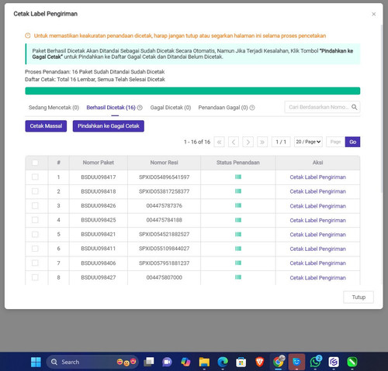388x371 pixels.
Task: Open Task View from the taskbar
Action: point(149,362)
